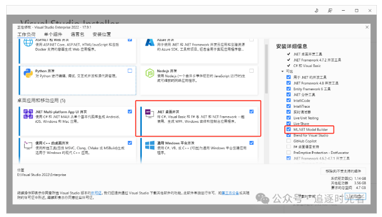The height and width of the screenshot is (217, 382).
Task: Click the .NET desktop development icon
Action: click(149, 113)
